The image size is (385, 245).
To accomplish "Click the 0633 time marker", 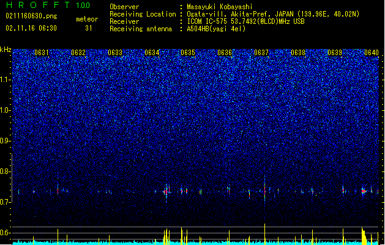I will click(115, 52).
